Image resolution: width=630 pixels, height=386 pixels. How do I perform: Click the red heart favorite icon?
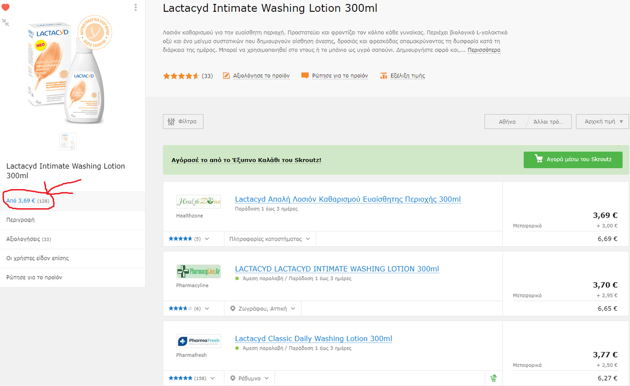pyautogui.click(x=5, y=7)
